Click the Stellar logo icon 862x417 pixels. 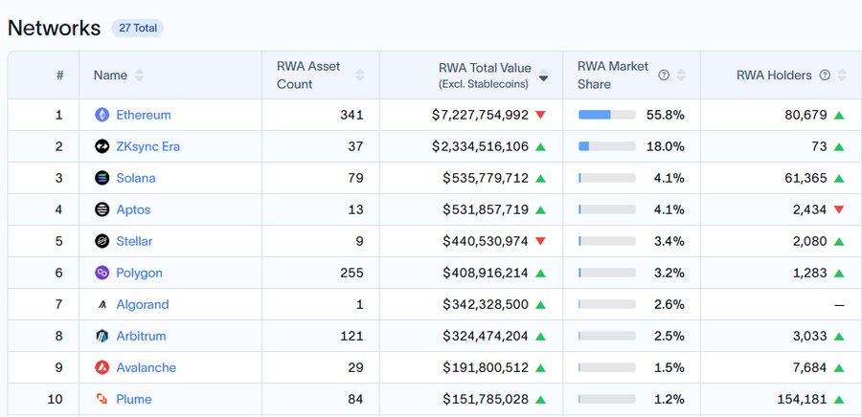point(102,241)
